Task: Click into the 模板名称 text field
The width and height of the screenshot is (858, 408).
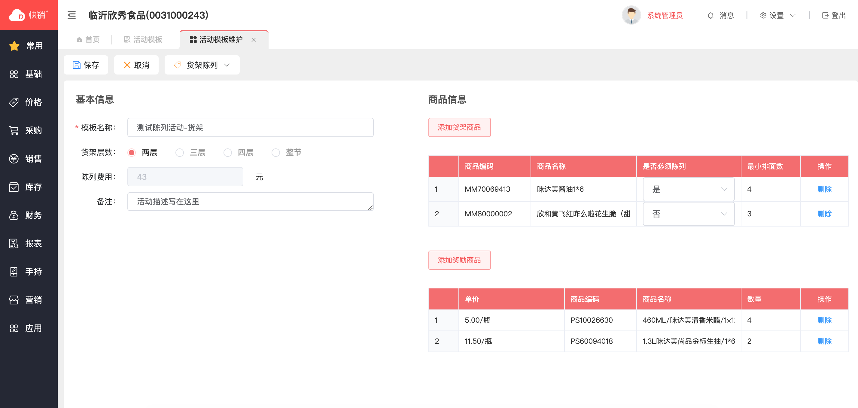Action: coord(250,128)
